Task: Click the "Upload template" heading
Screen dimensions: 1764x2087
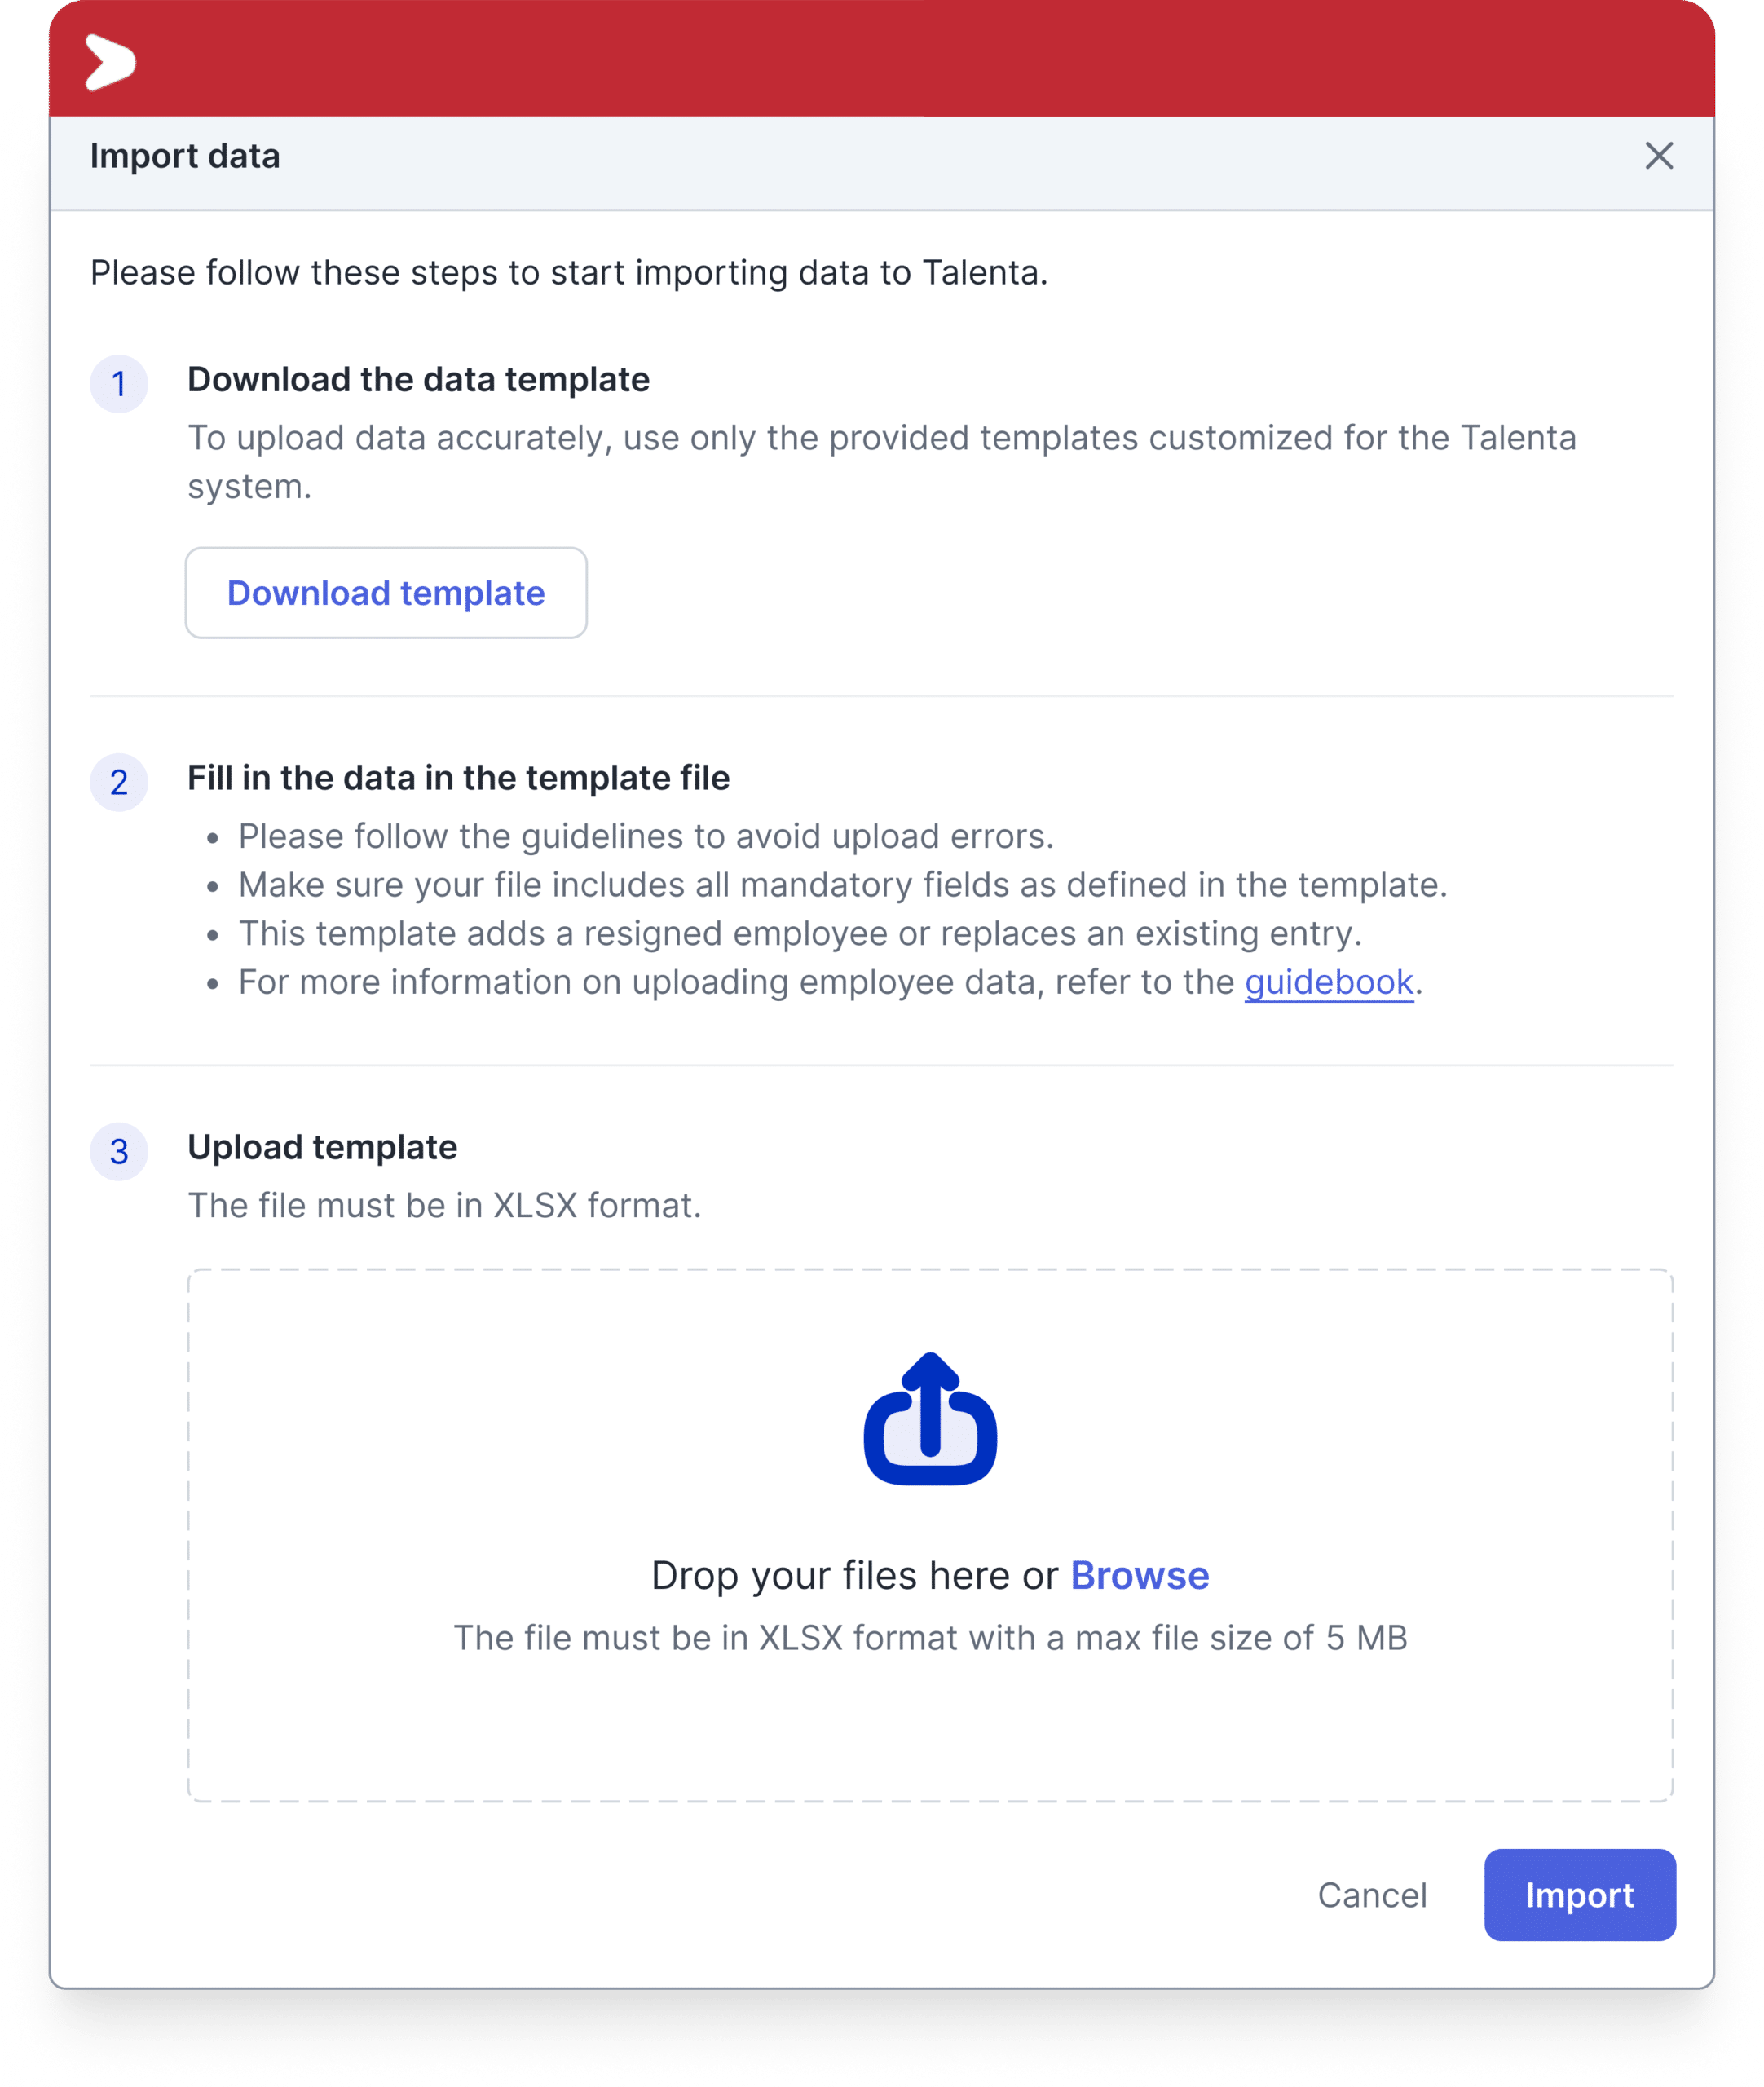Action: [x=323, y=1147]
